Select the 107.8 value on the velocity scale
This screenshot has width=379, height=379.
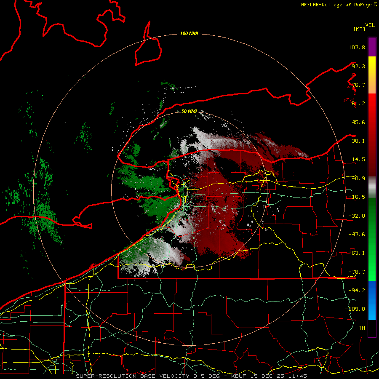(357, 47)
